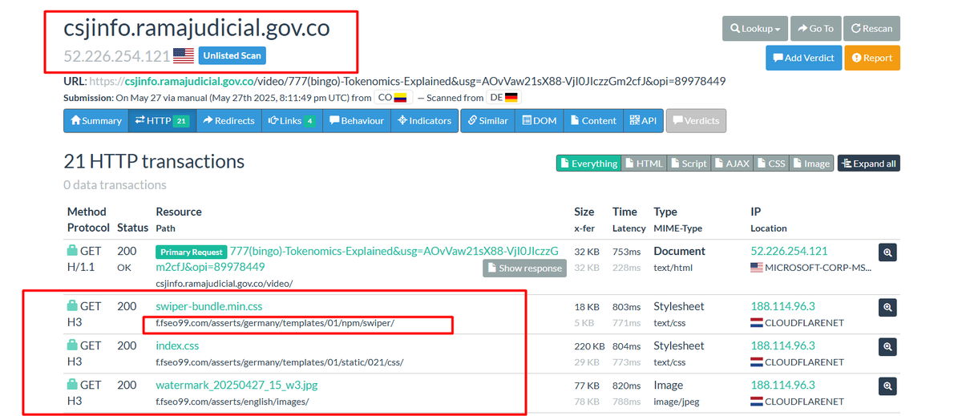Click the magnifier icon for the swiper-bundle row
The width and height of the screenshot is (962, 416).
click(887, 307)
